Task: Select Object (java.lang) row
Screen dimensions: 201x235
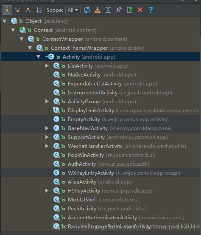Action: (100, 21)
